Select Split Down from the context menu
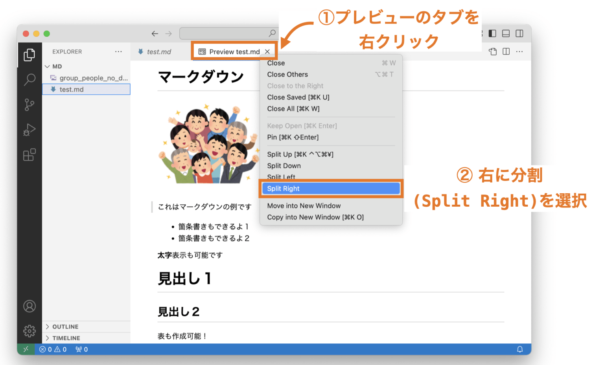Screen dimensions: 604x365 (284, 165)
